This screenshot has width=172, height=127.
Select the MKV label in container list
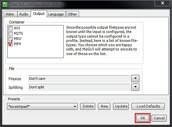17,39
